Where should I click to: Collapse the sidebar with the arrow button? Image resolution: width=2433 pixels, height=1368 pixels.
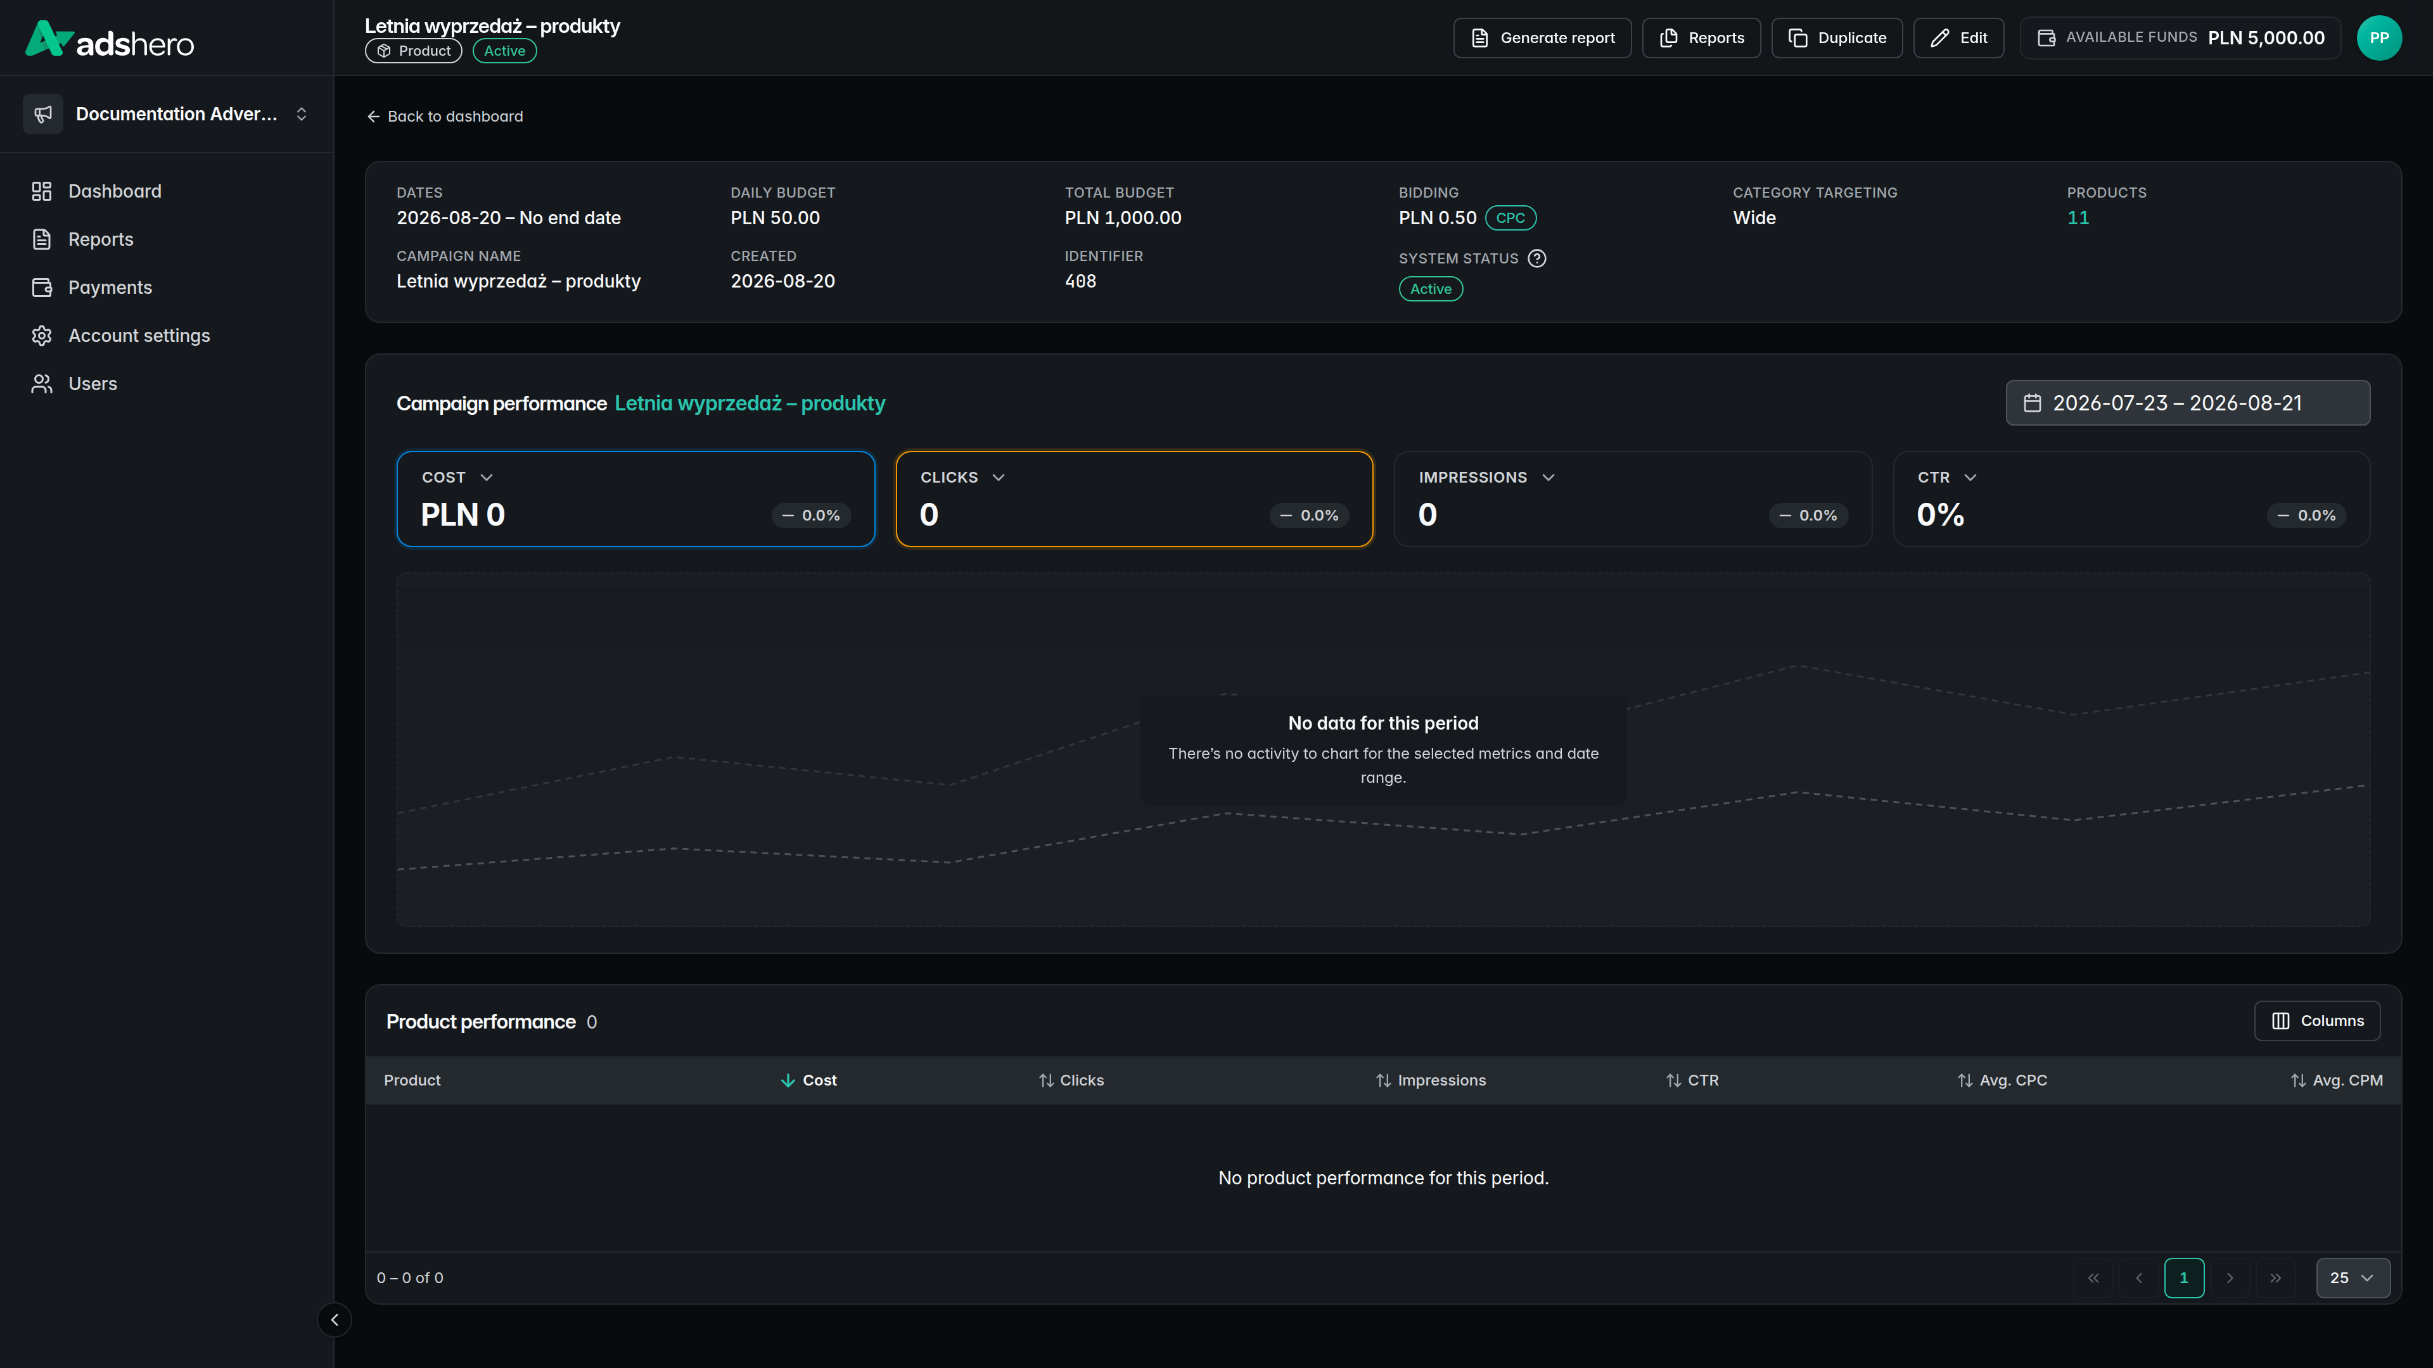tap(335, 1320)
